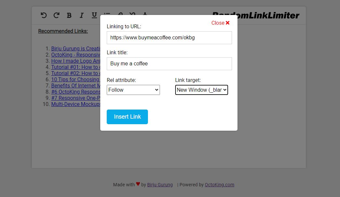Open the Link target dropdown
Screen dimensions: 340x197
click(201, 90)
